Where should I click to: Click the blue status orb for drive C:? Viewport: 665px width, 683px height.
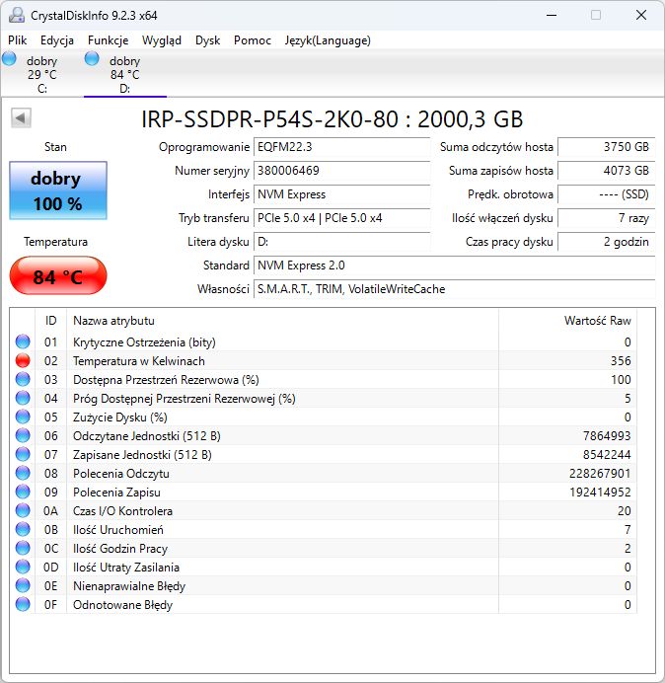(x=9, y=58)
